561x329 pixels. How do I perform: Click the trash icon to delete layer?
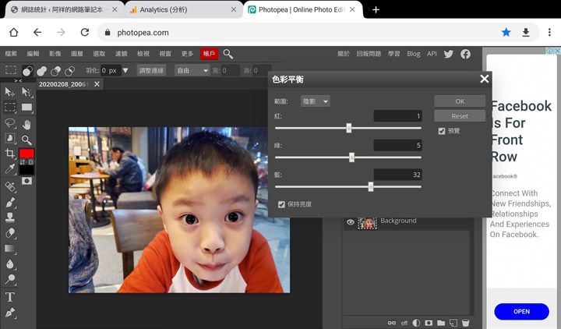click(x=465, y=322)
